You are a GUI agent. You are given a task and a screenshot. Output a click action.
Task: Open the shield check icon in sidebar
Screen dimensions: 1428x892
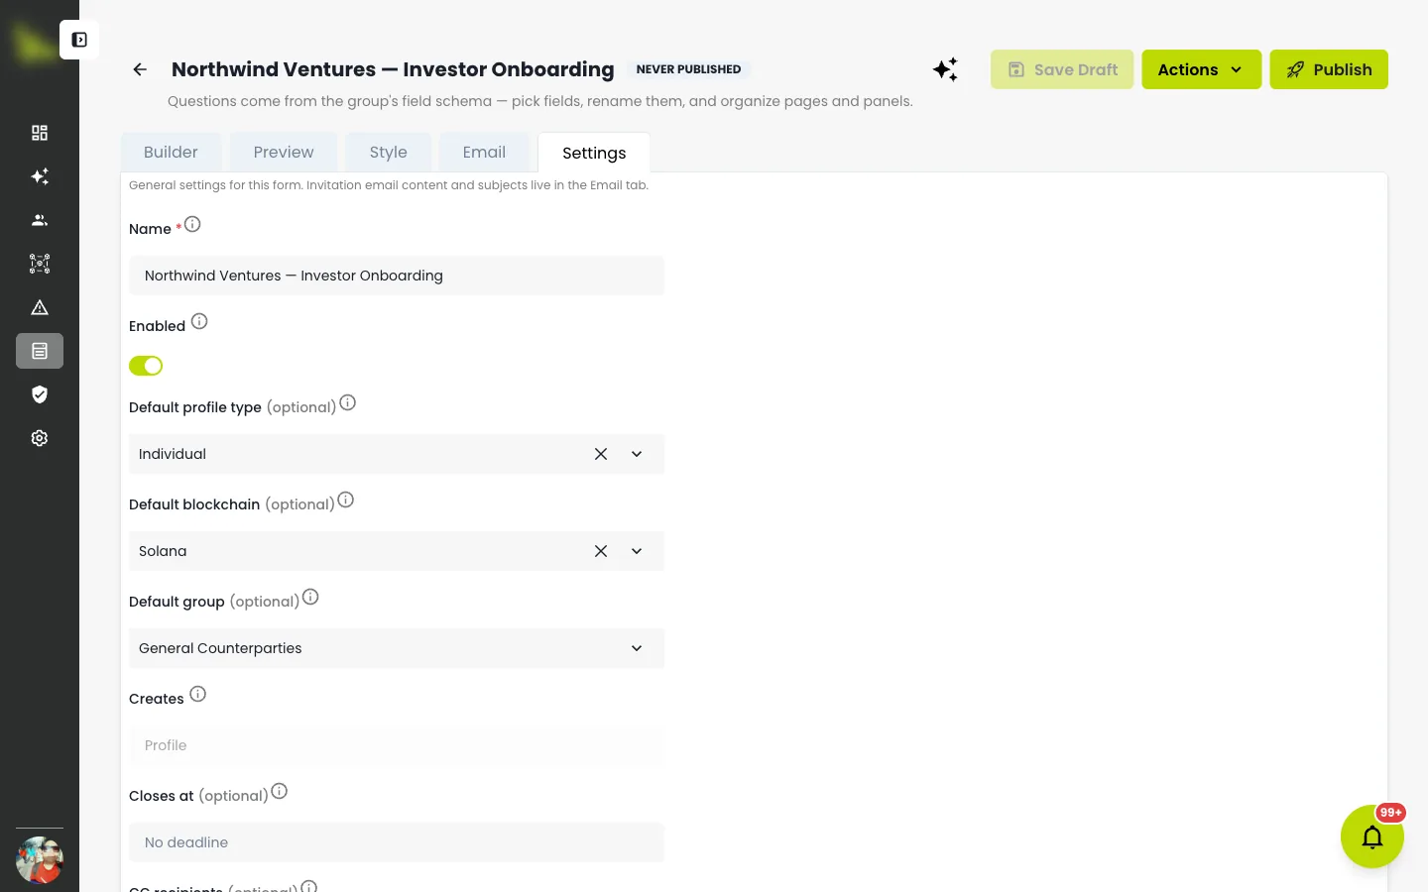[x=40, y=394]
